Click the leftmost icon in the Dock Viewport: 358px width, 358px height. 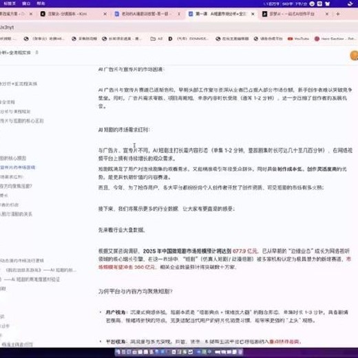118,352
